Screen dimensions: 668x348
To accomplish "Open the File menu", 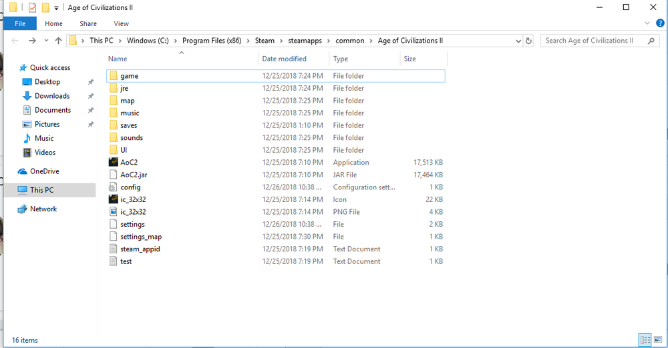I will (x=20, y=23).
